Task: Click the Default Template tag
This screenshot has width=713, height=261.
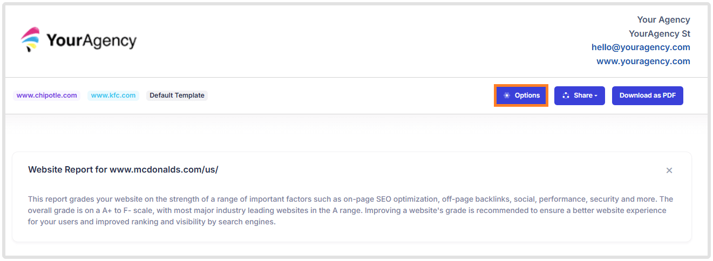Action: pyautogui.click(x=177, y=95)
